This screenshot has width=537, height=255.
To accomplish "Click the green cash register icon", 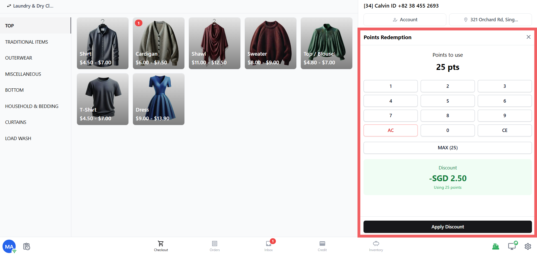I will click(496, 246).
